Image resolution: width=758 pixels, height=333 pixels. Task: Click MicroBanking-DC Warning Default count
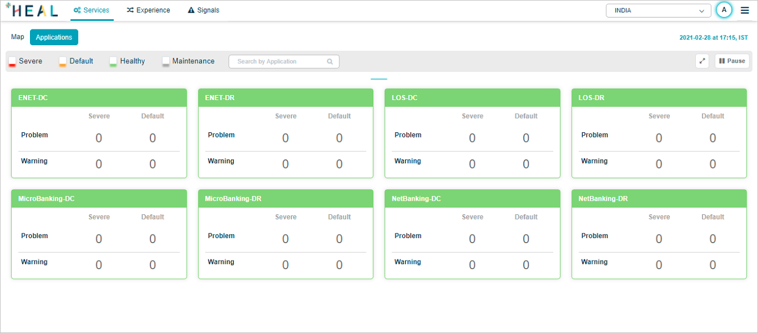click(153, 265)
